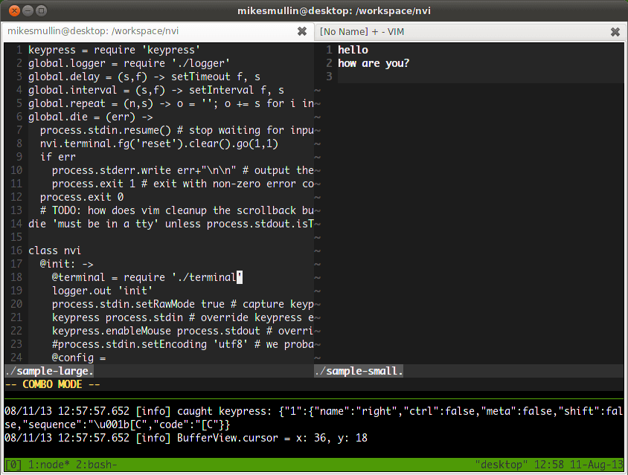Click the 12:58 clock in the tmux bar

548,464
